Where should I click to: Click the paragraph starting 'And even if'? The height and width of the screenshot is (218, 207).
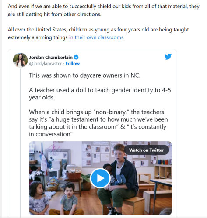pyautogui.click(x=104, y=10)
